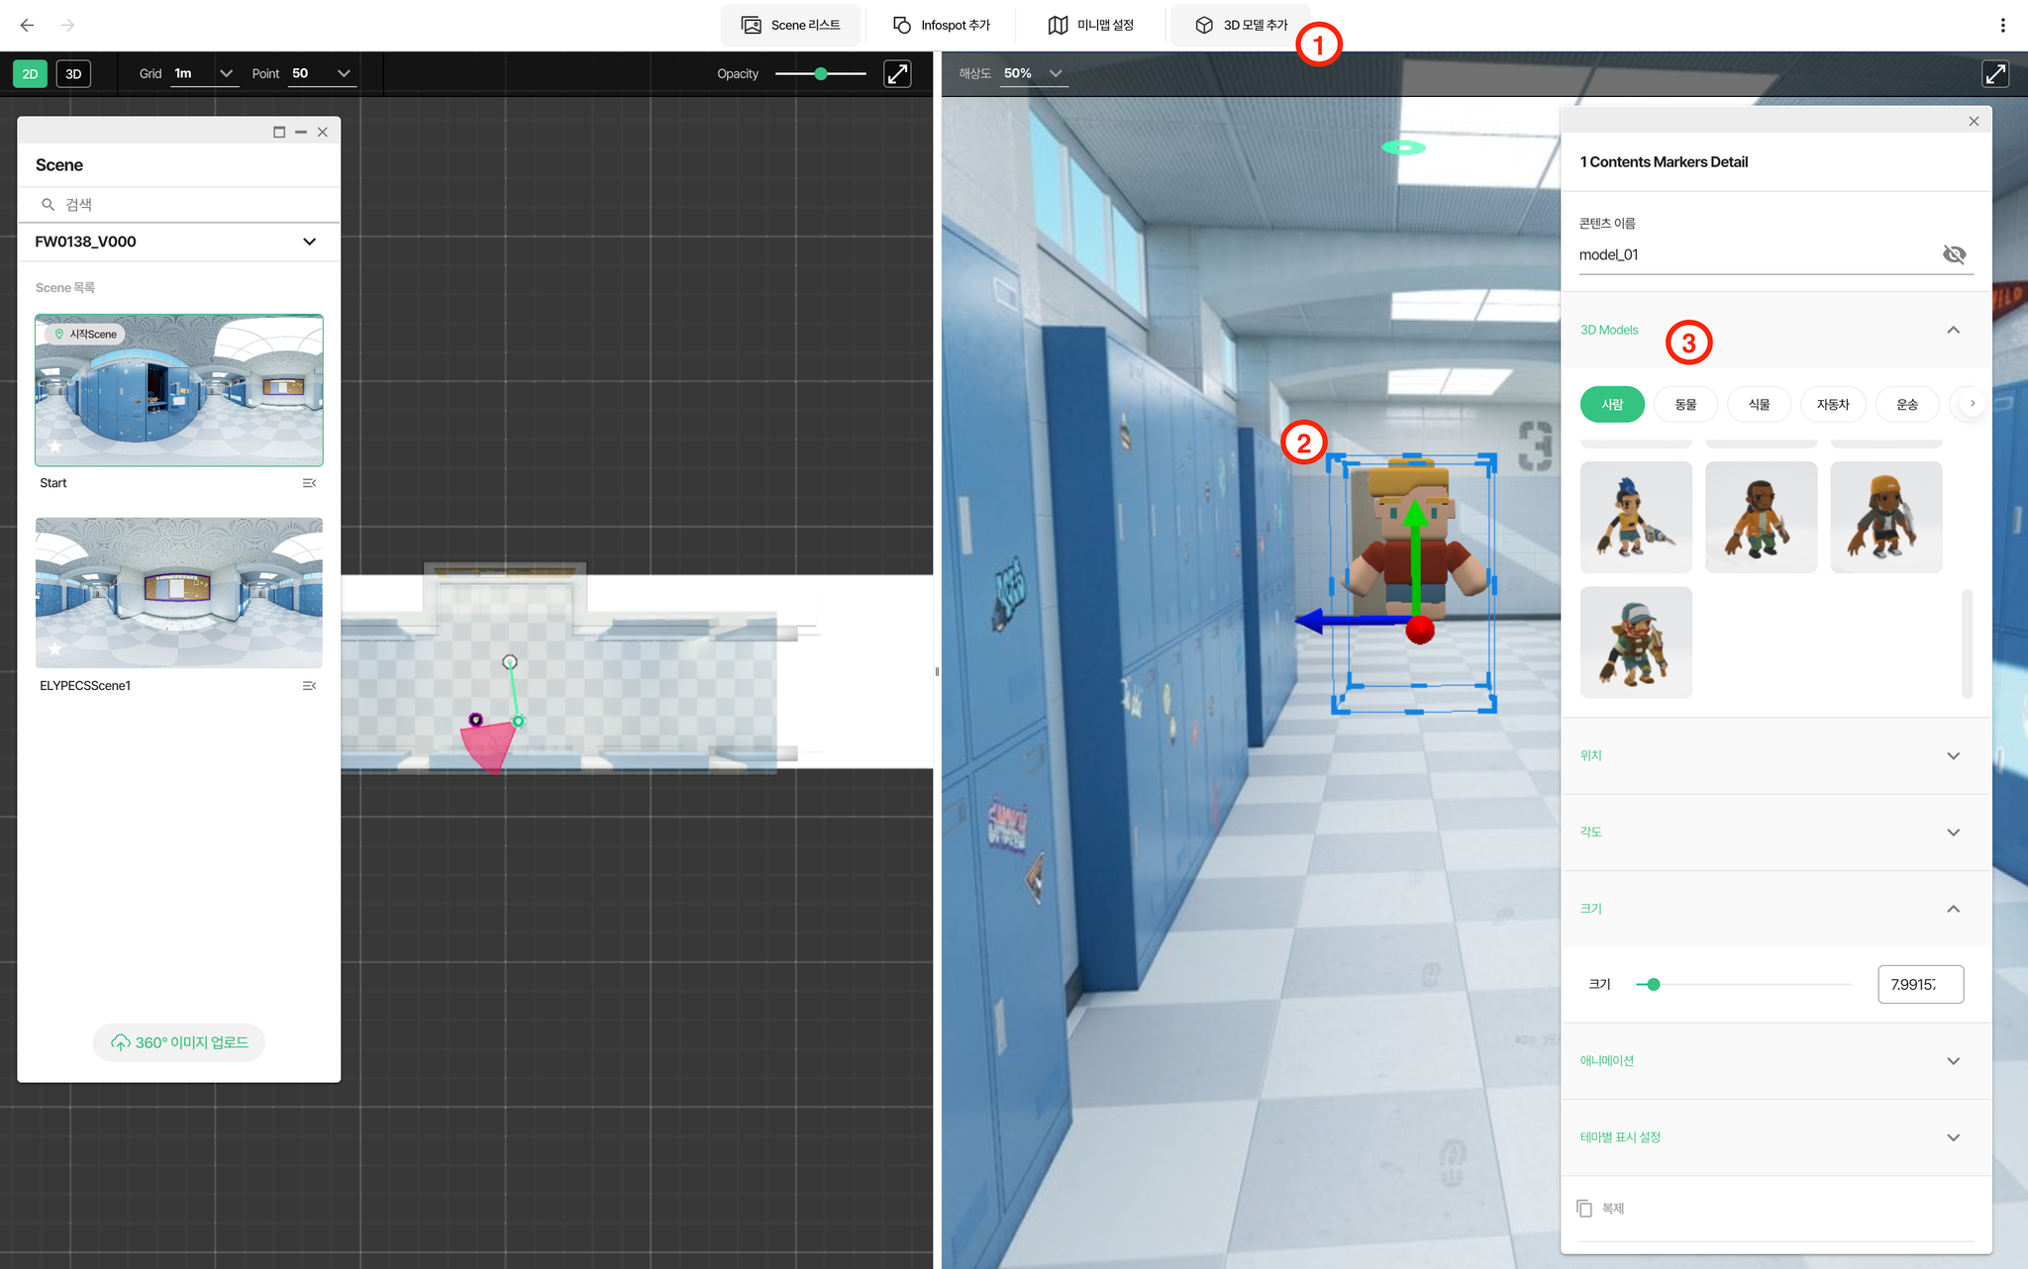Screen dimensions: 2028x1269
Task: Click 3D 모델 추가 in top menu
Action: pos(1240,25)
